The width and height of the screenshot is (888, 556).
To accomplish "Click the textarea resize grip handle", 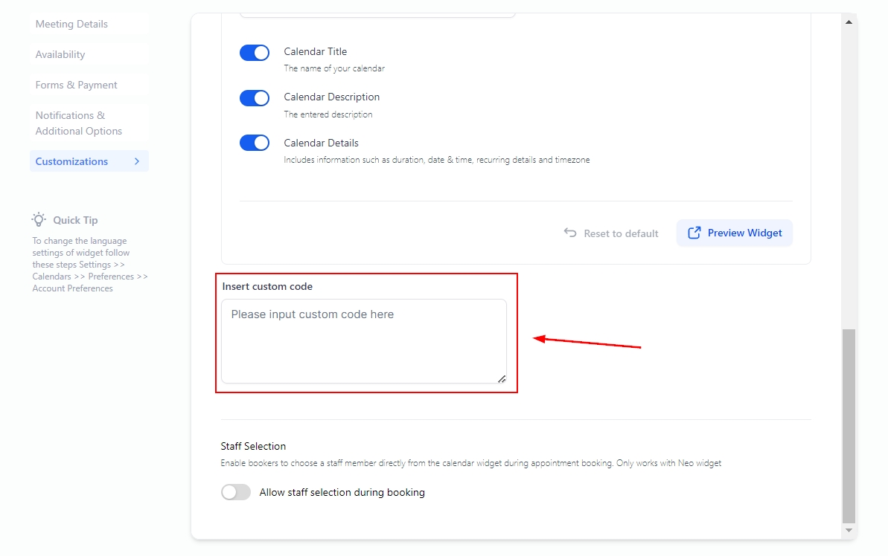I will click(502, 378).
